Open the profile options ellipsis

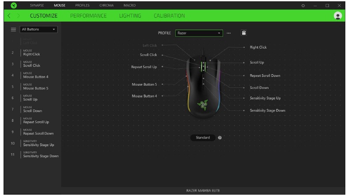tap(229, 33)
